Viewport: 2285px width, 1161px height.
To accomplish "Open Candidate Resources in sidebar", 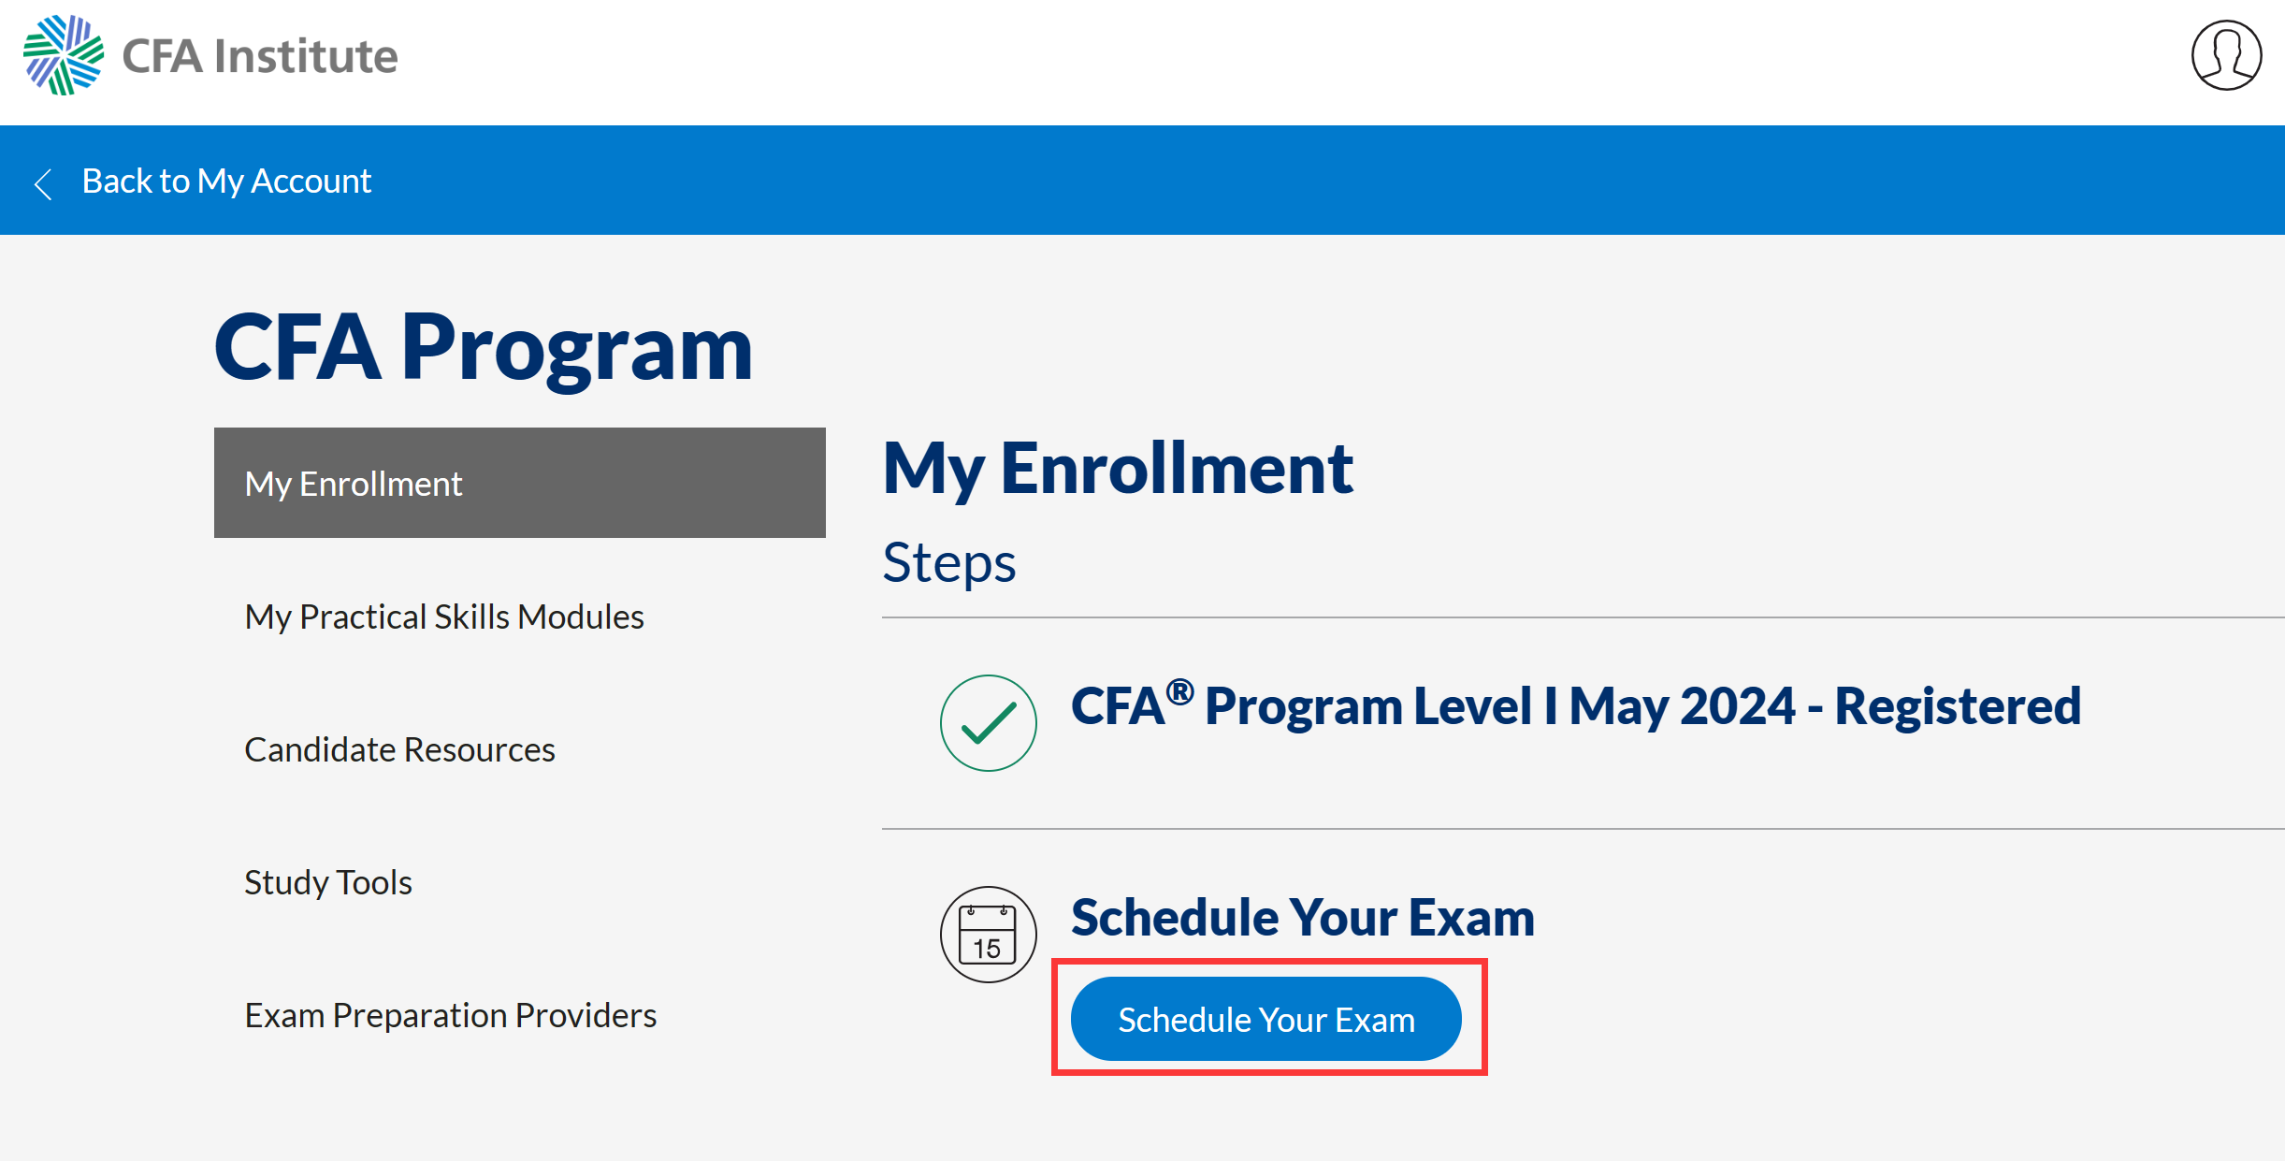I will coord(399,749).
